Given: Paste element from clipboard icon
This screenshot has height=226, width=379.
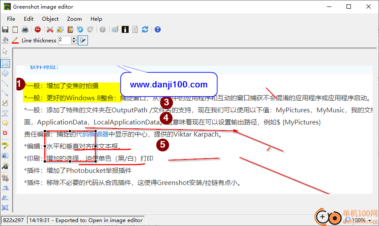Looking at the screenshot, I should 70,29.
